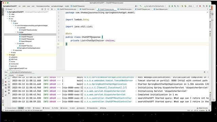Screen dimensions: 217x122
Task: Select ChatGPTRequest in project tree
Action: 27,37
